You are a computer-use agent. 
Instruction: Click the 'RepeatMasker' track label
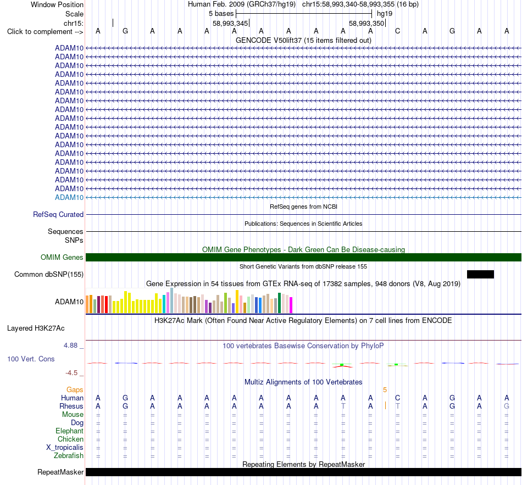[x=60, y=472]
